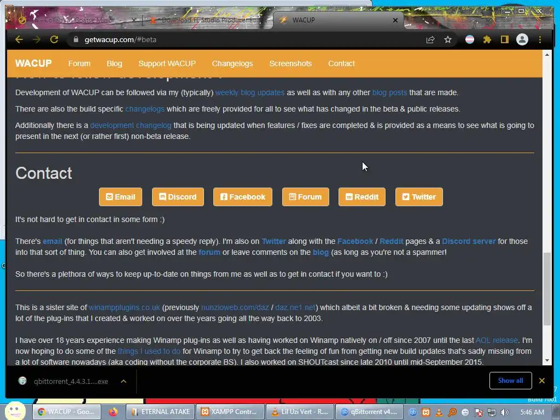Open the AOL release link
560x420 pixels.
(497, 340)
